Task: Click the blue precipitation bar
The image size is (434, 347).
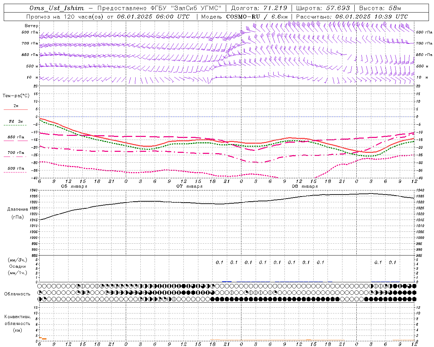Action: tap(227, 281)
